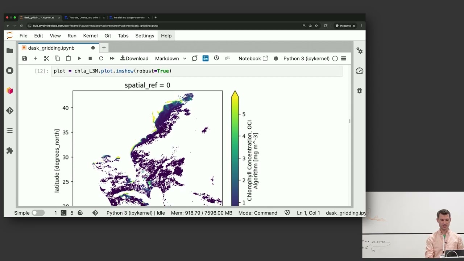Click the Incognito (2) profile button
Viewport: 464px width, 261px height.
click(345, 26)
